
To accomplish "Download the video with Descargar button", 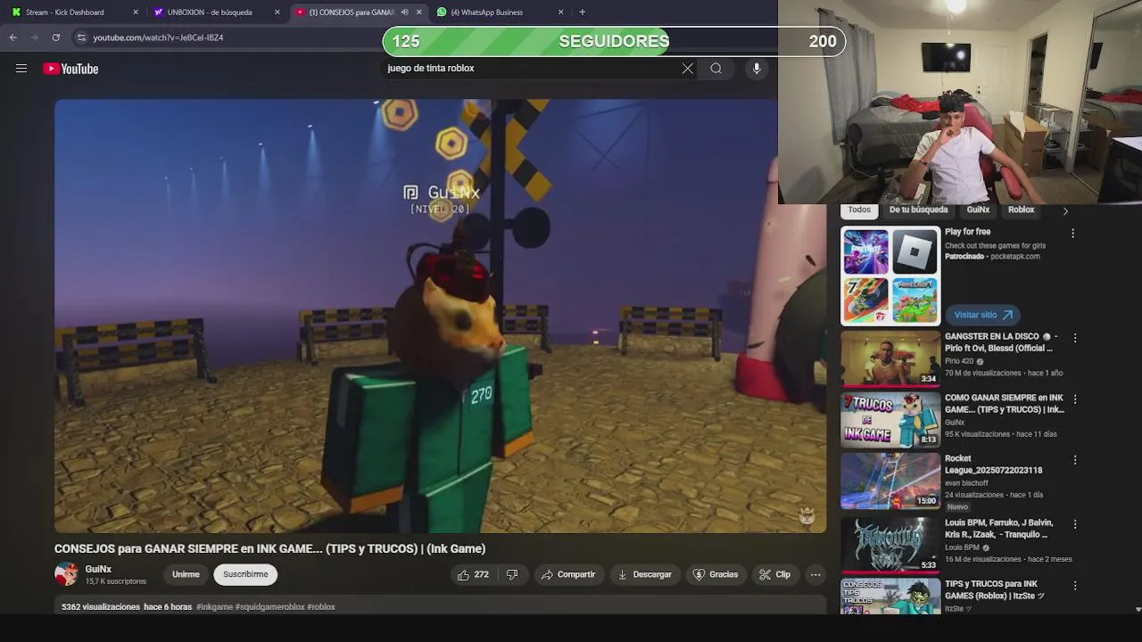I will 644,574.
